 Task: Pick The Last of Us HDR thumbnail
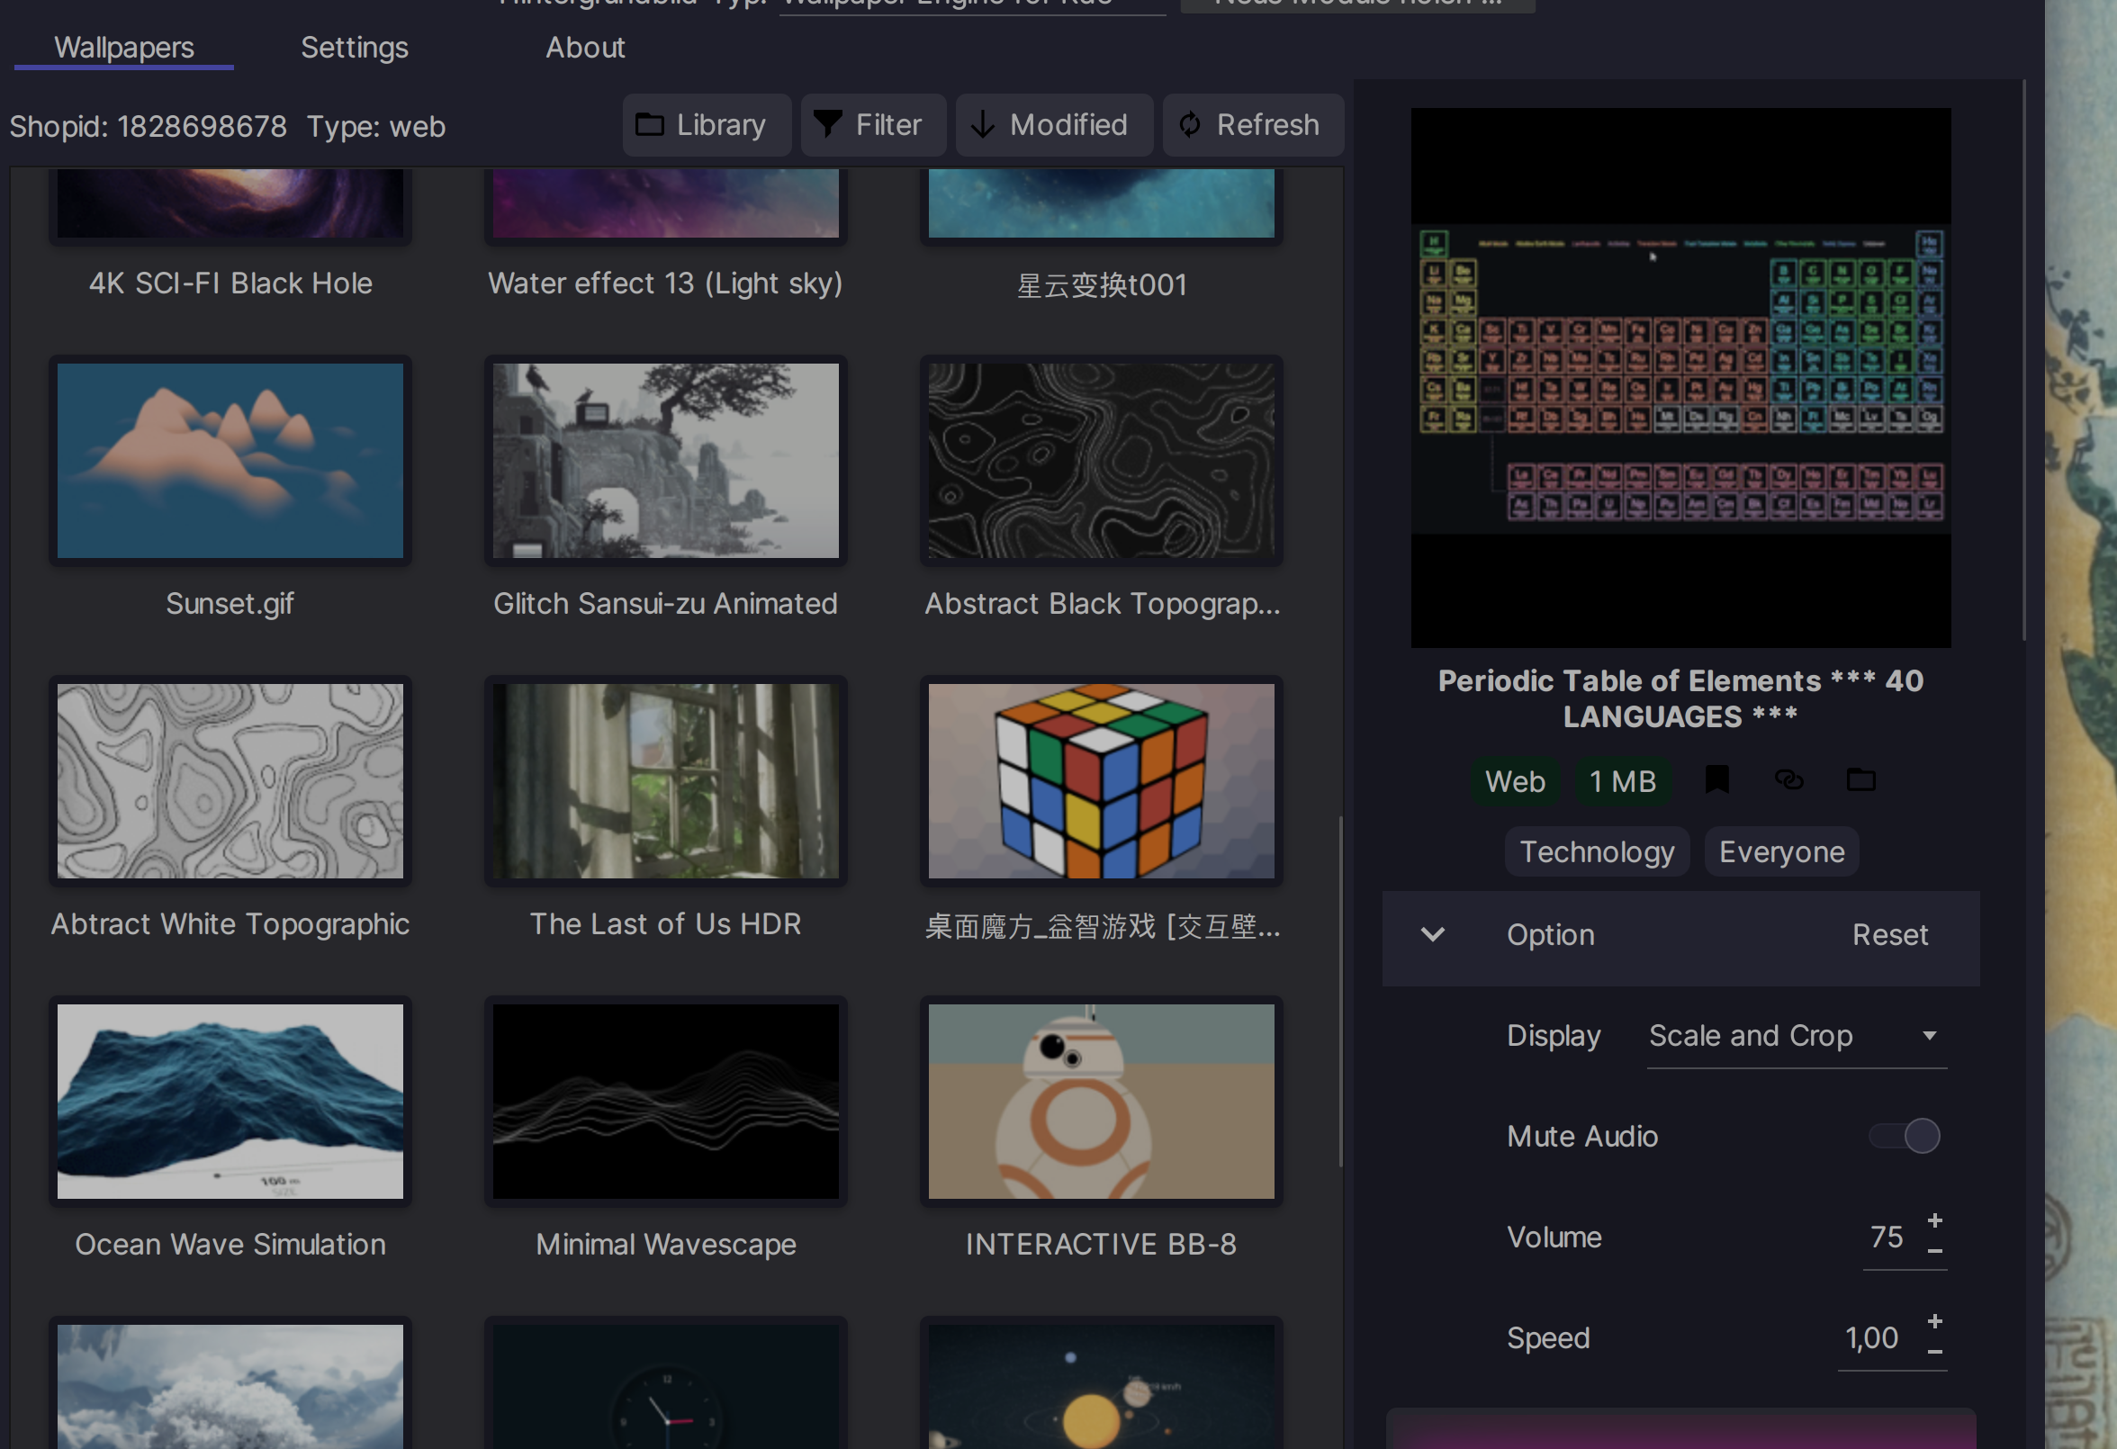coord(666,781)
